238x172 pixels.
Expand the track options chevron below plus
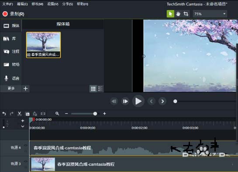click(23, 126)
